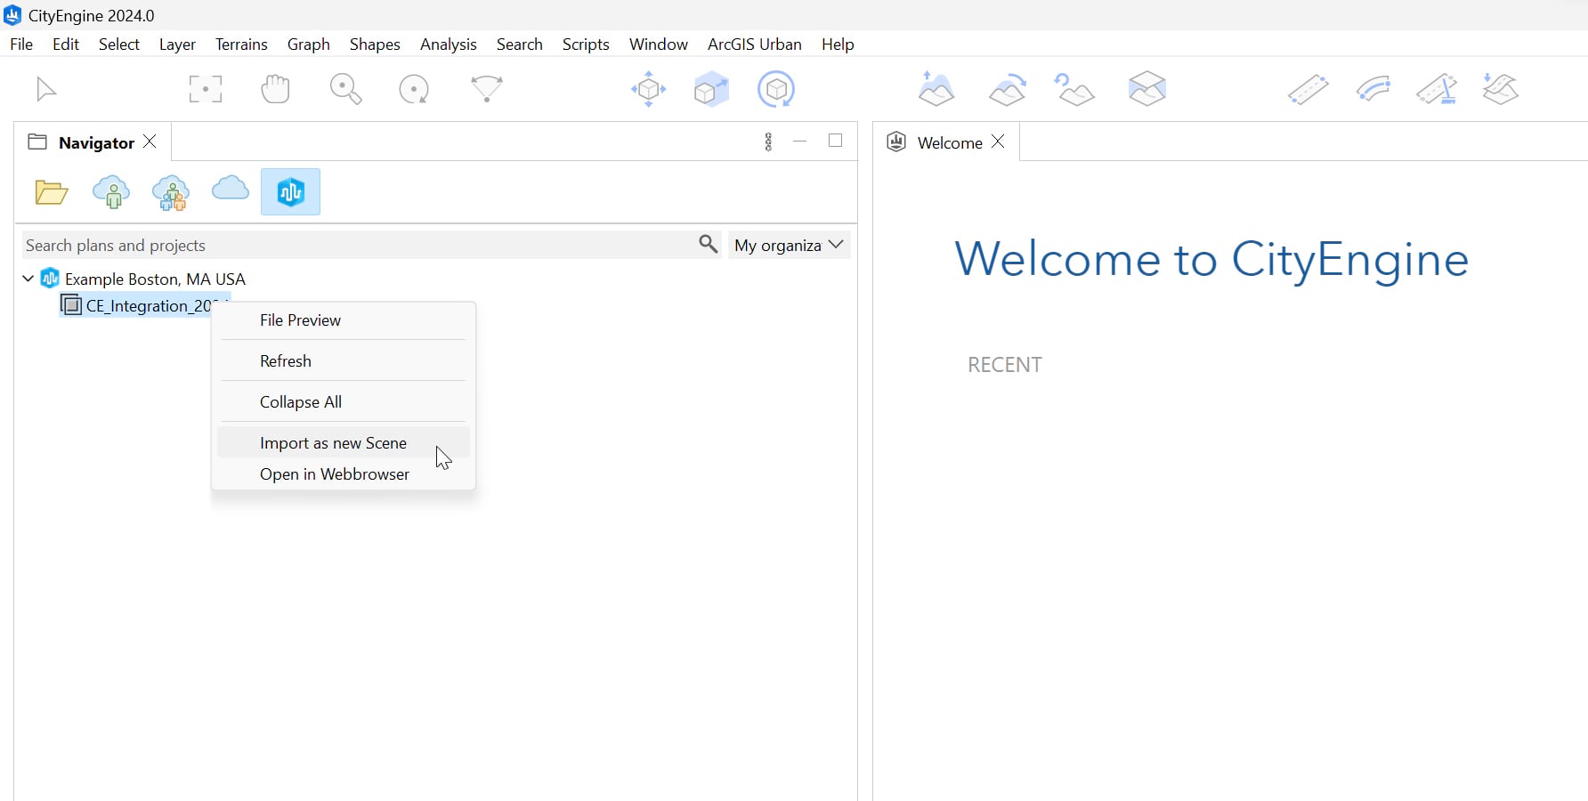Image resolution: width=1588 pixels, height=801 pixels.
Task: Select the CE_Integration tree item
Action: (x=145, y=305)
